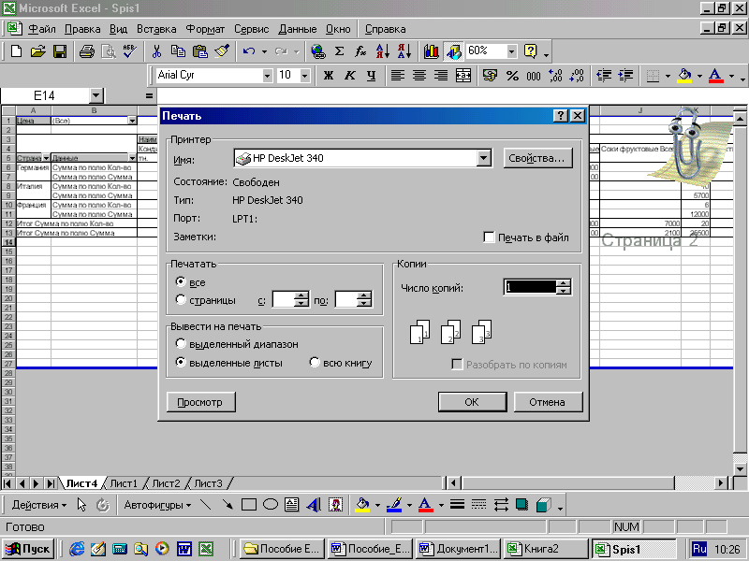Click the Font Color A on formatting toolbar
Viewport: 749px width, 561px height.
(715, 76)
